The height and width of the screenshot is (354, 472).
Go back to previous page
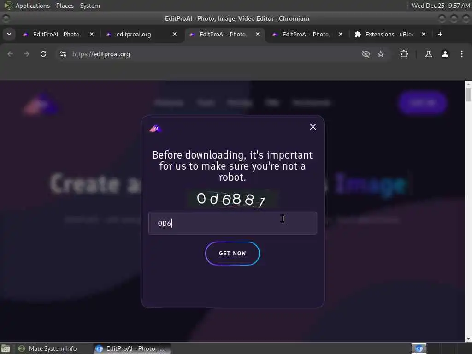tap(10, 54)
